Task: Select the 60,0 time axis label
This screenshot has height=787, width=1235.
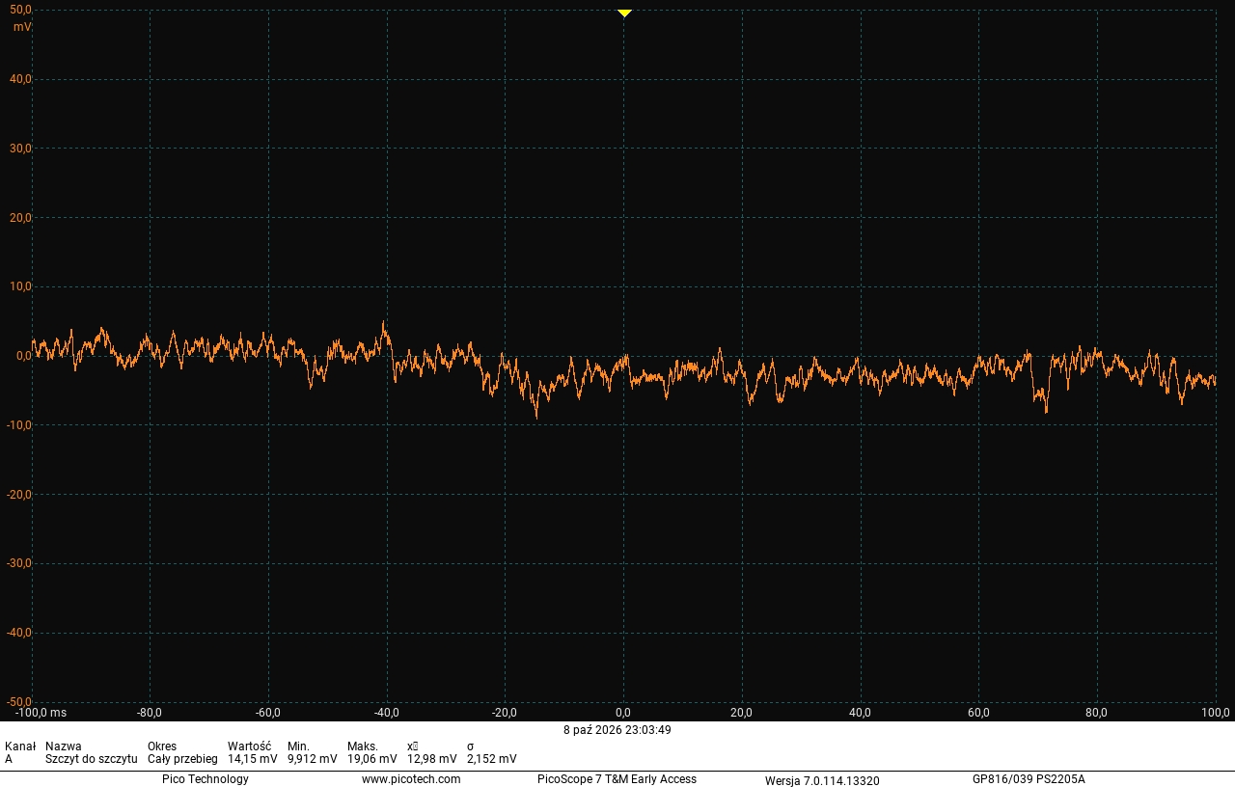Action: (x=978, y=714)
